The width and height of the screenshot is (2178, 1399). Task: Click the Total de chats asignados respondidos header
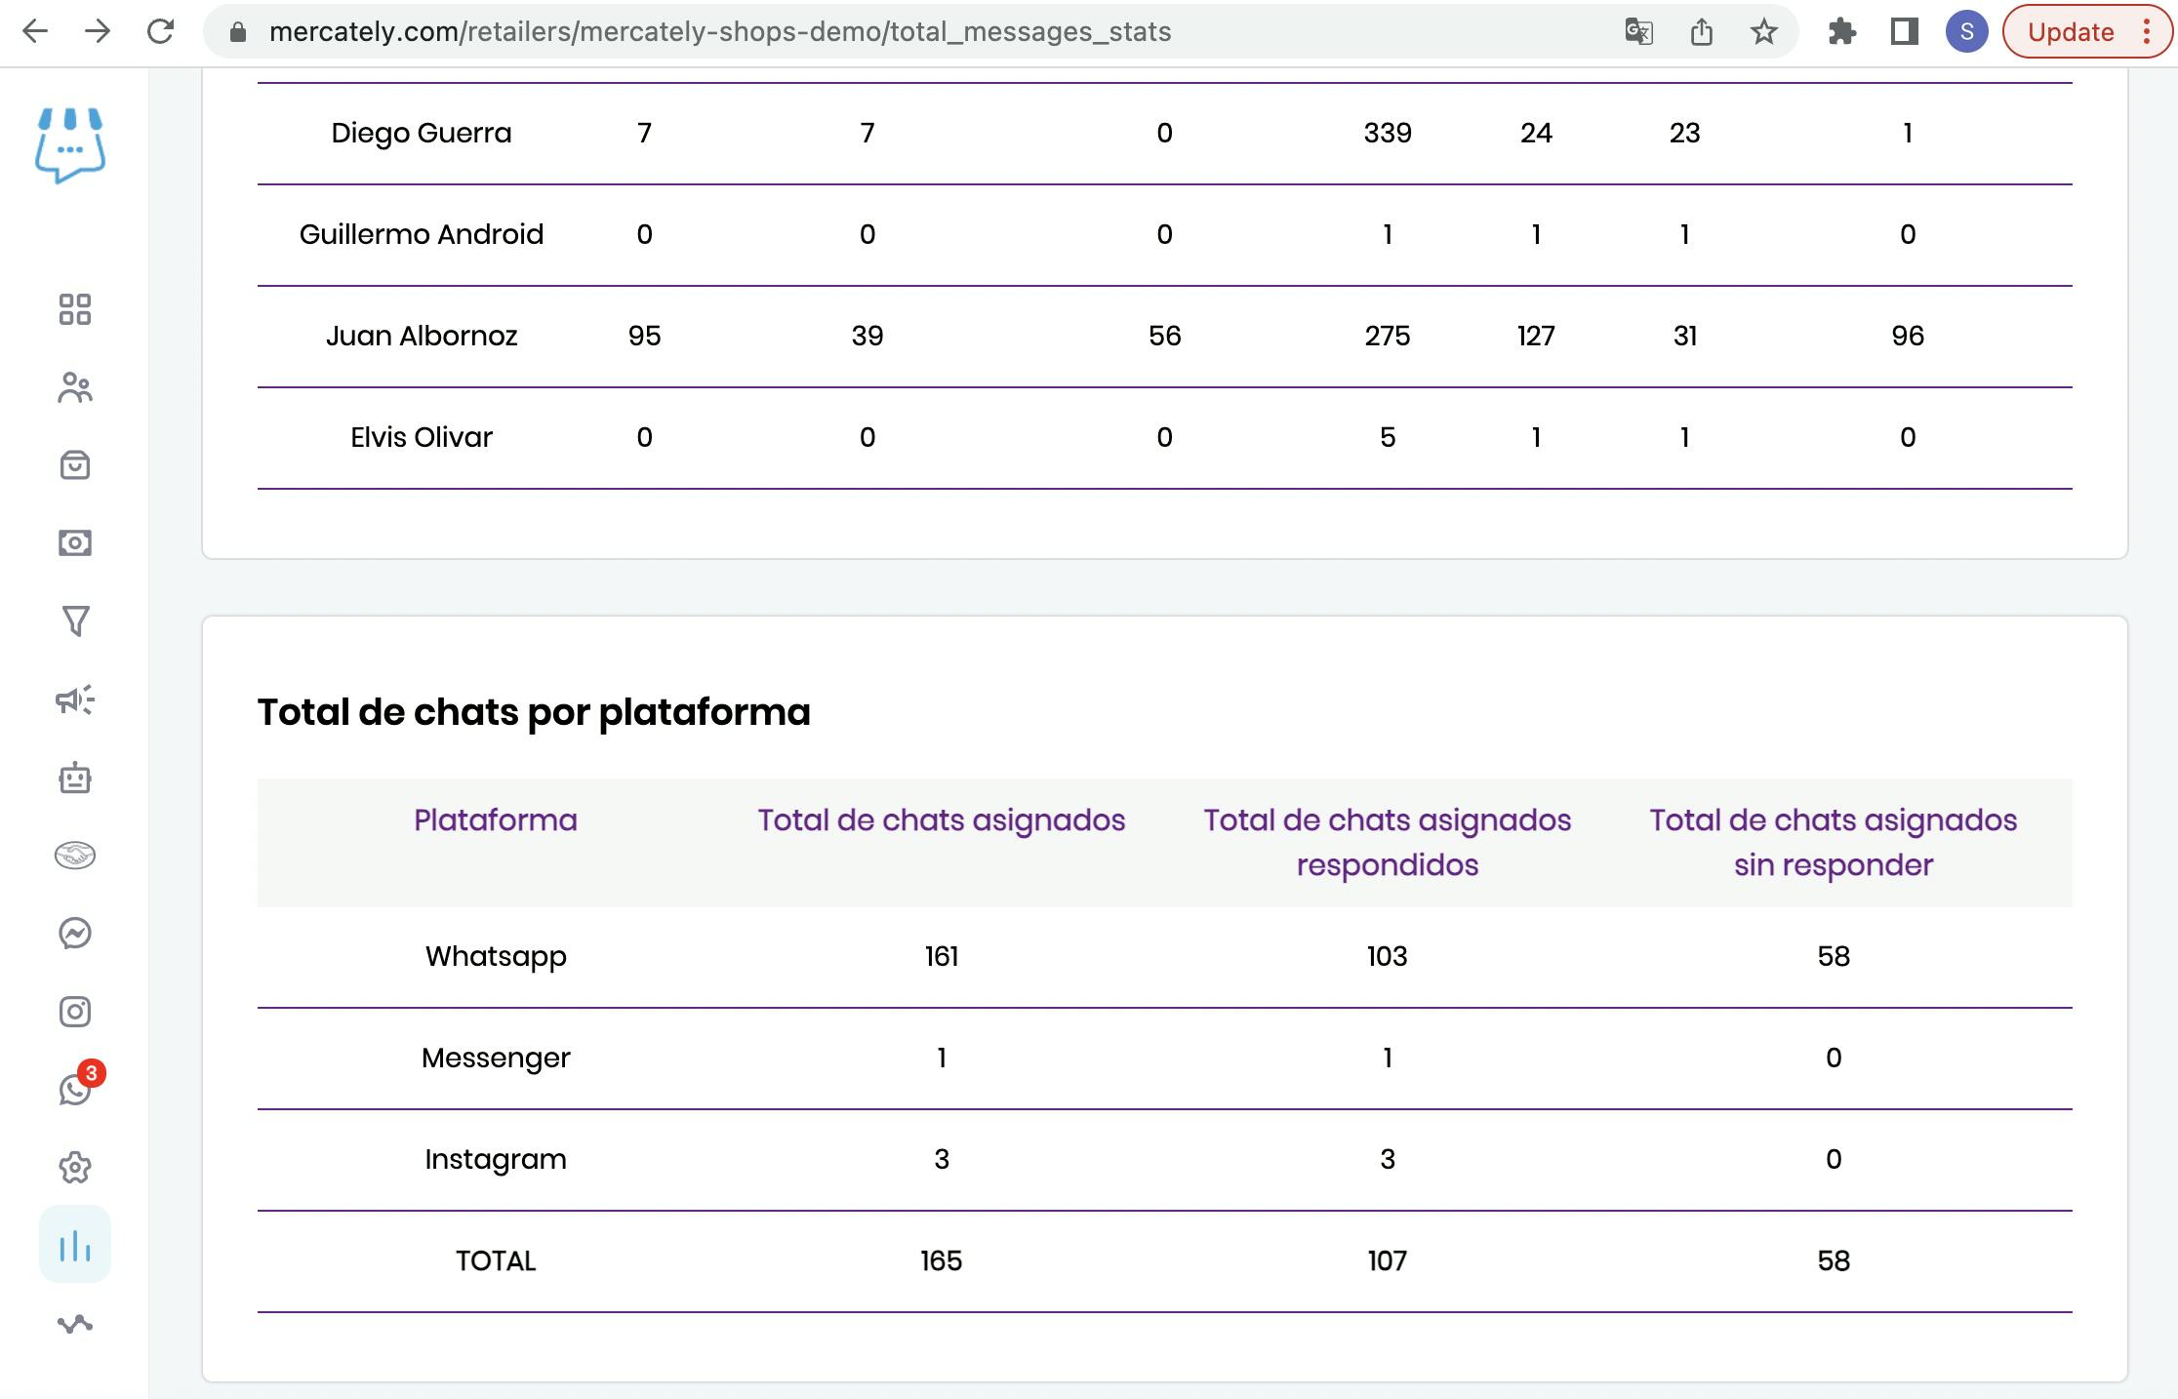[x=1388, y=842]
